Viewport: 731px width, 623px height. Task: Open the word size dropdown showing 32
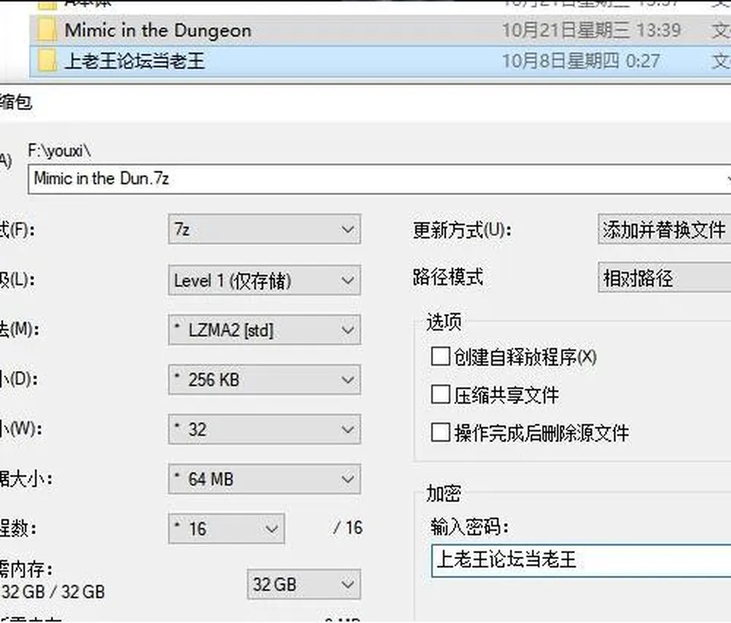264,429
